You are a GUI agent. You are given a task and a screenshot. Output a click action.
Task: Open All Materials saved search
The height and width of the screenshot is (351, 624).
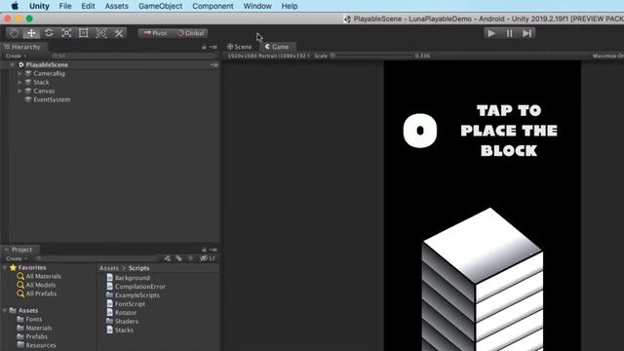(x=39, y=277)
